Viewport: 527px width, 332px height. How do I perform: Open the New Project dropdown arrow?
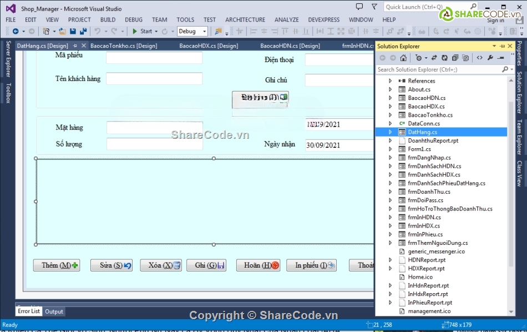[x=54, y=32]
